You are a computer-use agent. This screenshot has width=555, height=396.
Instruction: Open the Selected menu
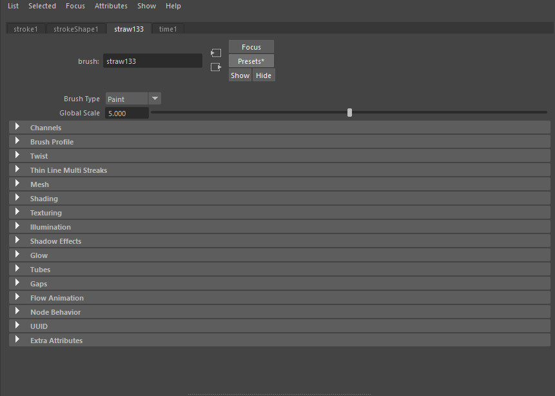42,6
